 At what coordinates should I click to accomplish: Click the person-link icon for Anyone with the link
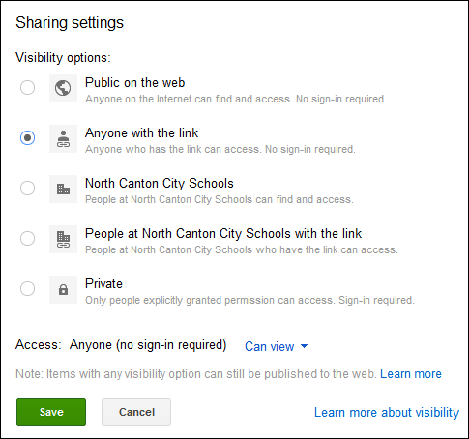point(63,138)
